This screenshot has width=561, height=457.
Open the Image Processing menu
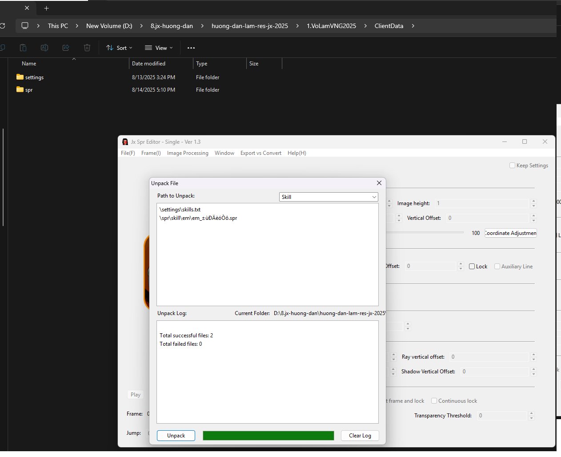188,153
